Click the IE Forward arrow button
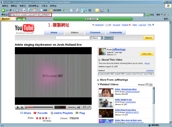The height and width of the screenshot is (127, 172). click(17, 10)
